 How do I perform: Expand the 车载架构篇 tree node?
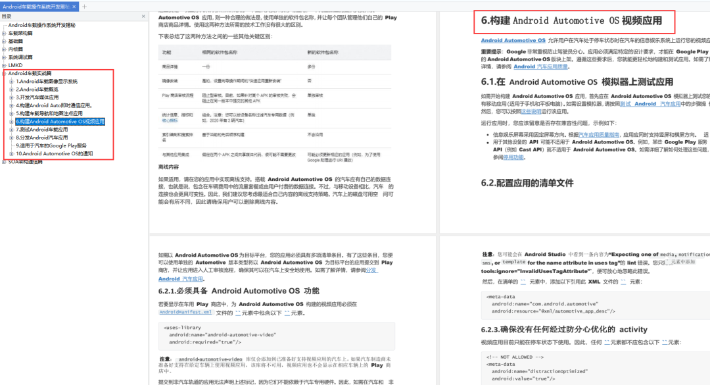(x=4, y=33)
